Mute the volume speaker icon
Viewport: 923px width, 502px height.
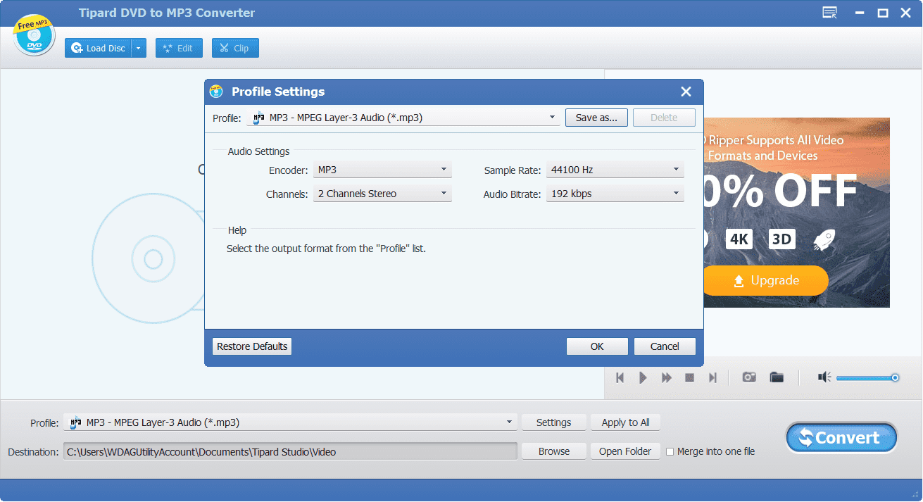pyautogui.click(x=824, y=377)
